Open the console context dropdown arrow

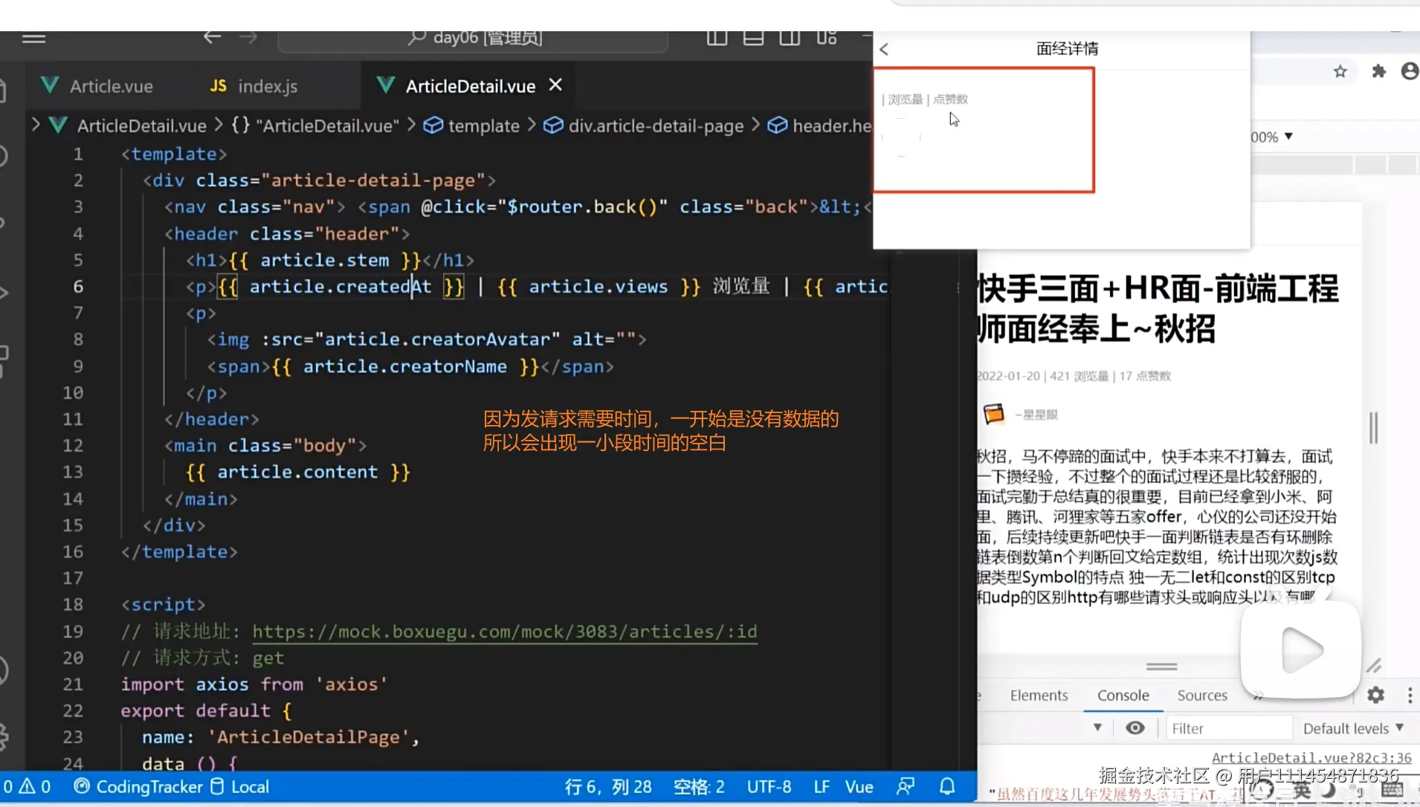(x=1097, y=727)
